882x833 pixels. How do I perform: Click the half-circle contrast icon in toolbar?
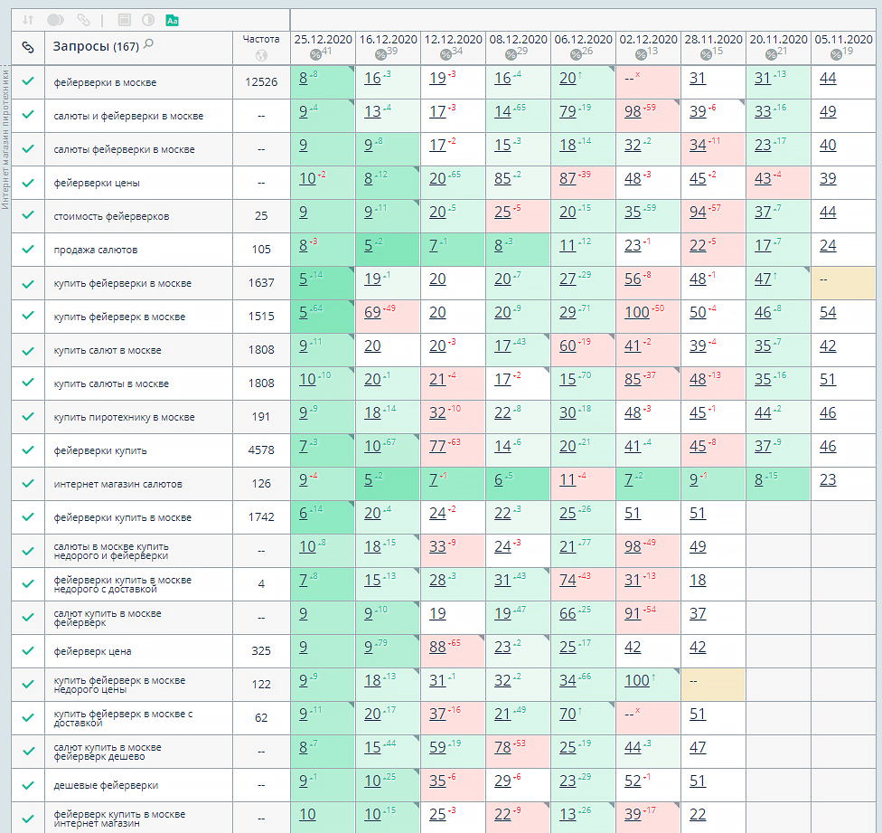click(x=147, y=19)
